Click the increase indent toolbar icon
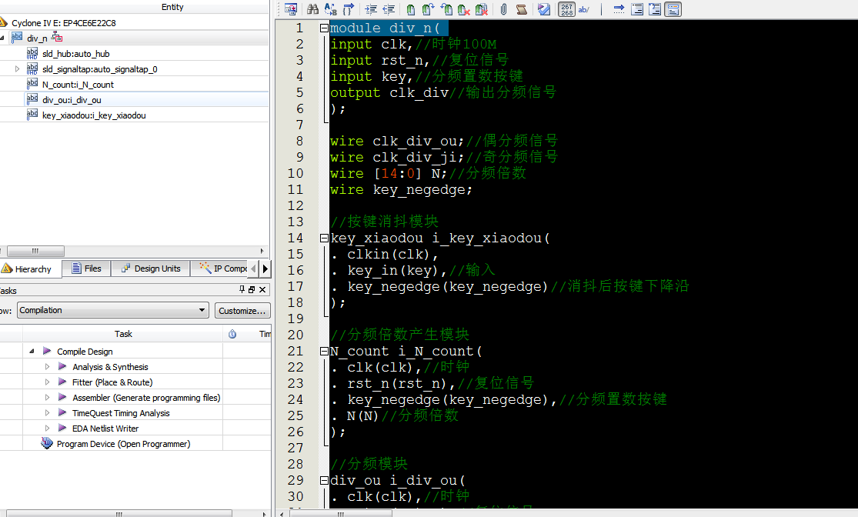This screenshot has height=517, width=858. coord(371,9)
